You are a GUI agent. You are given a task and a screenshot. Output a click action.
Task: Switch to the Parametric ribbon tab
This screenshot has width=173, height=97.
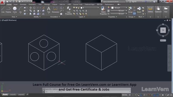click(x=32, y=4)
